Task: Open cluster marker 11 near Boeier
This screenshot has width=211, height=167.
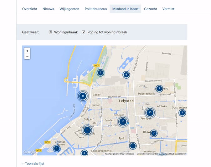Action: point(83,96)
